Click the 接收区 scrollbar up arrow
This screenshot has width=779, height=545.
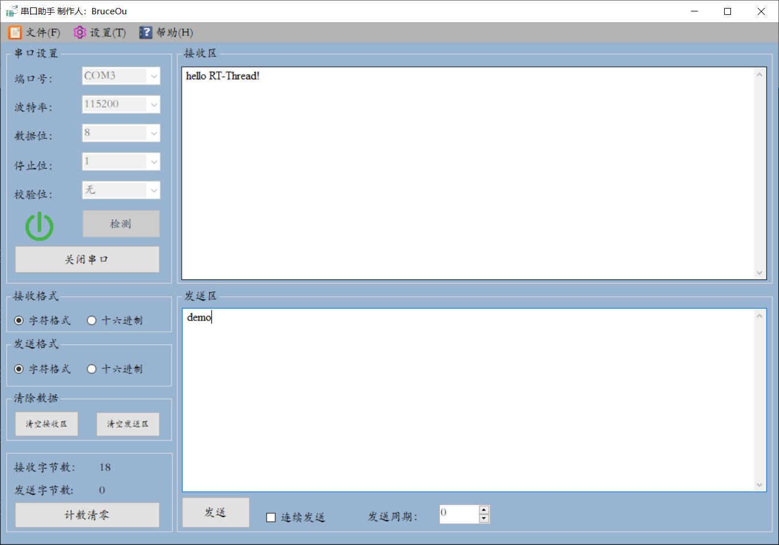[x=760, y=74]
